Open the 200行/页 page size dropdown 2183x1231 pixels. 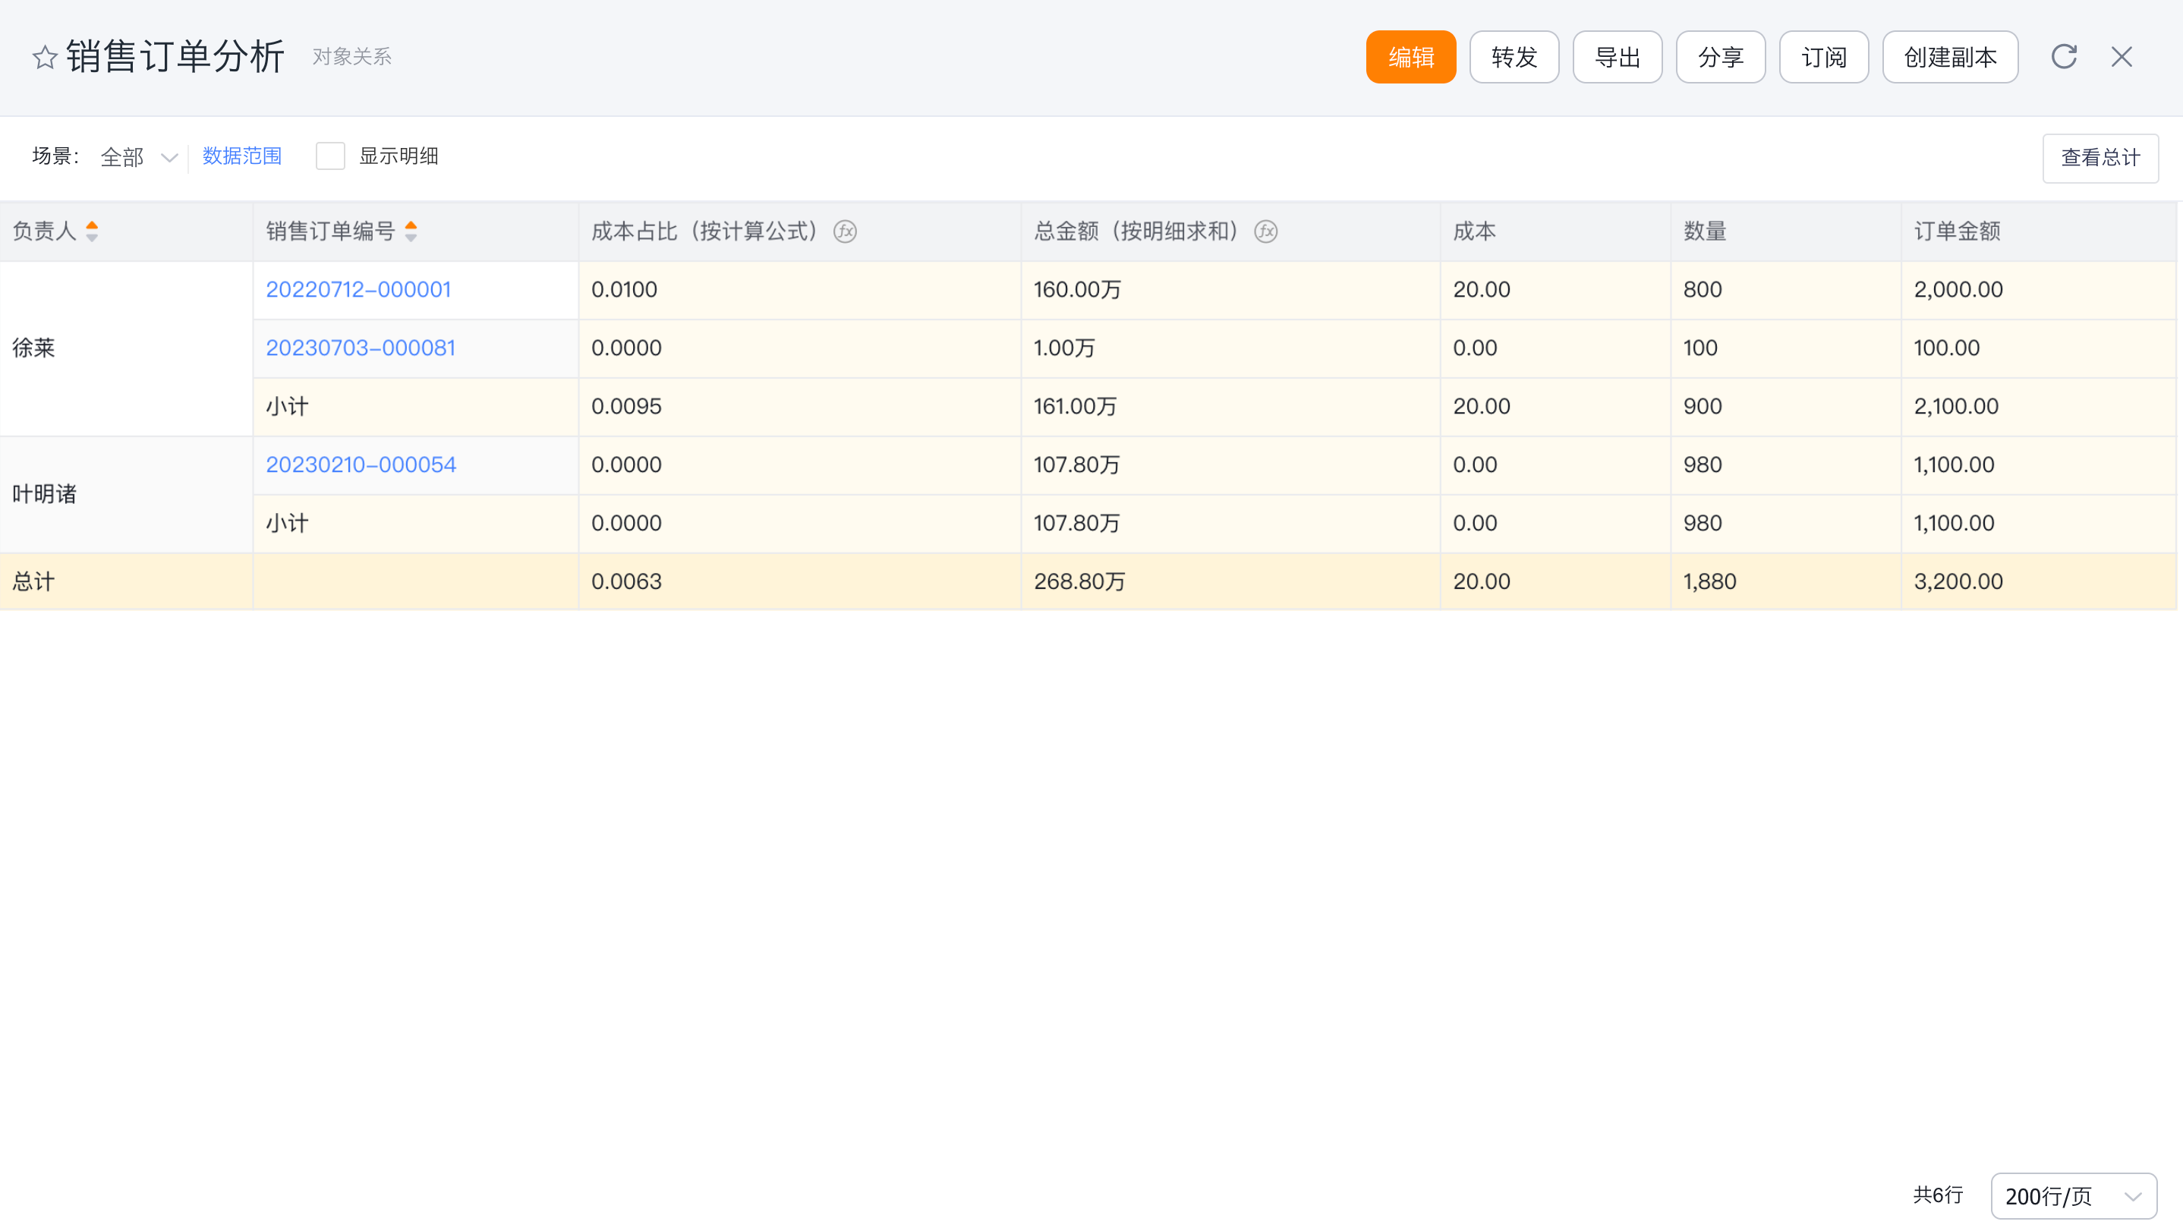click(2073, 1195)
